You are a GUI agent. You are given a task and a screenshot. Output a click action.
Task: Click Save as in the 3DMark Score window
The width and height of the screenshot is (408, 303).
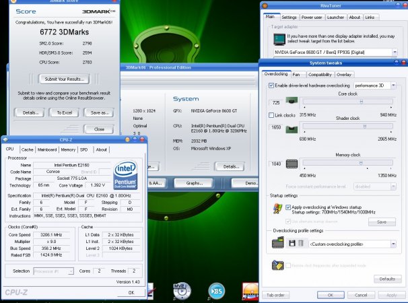(99, 112)
